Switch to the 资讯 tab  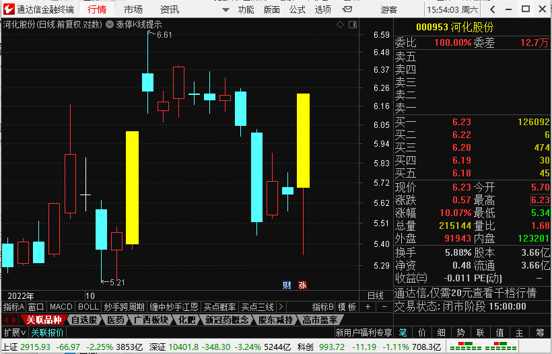pos(170,9)
